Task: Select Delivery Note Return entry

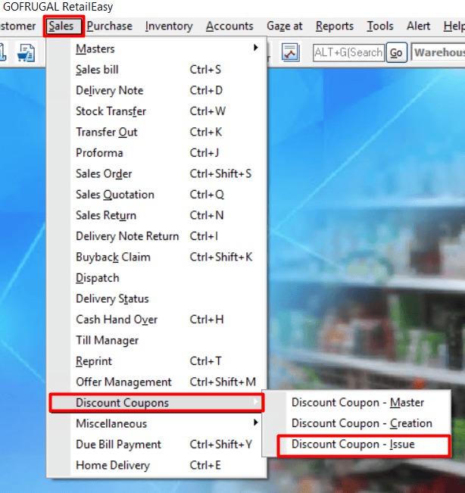Action: point(156,236)
